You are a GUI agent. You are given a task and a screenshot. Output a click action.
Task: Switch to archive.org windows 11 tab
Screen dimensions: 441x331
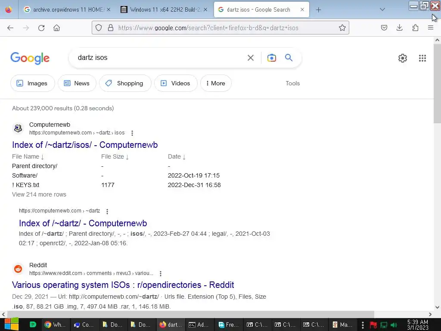(66, 10)
